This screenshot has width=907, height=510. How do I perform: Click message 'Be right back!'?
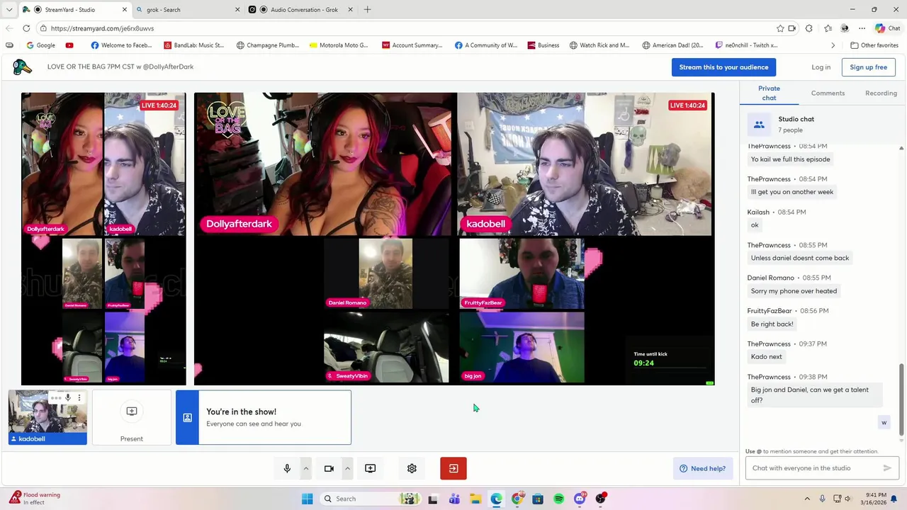coord(772,324)
